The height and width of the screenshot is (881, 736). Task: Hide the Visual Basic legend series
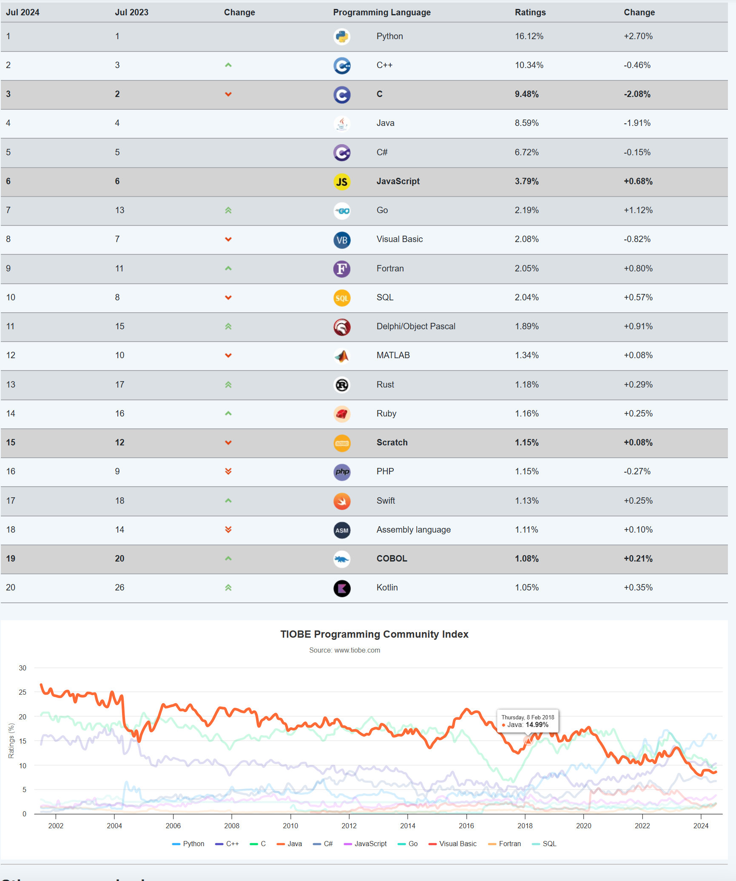[x=453, y=844]
